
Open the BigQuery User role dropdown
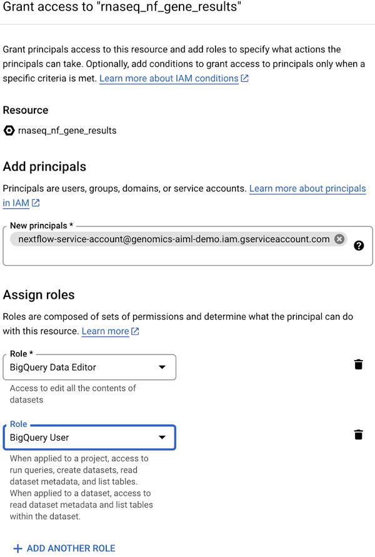pyautogui.click(x=81, y=438)
